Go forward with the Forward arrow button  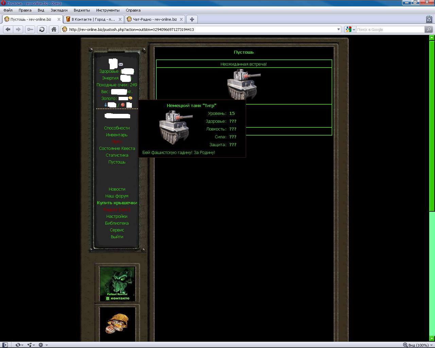18,30
